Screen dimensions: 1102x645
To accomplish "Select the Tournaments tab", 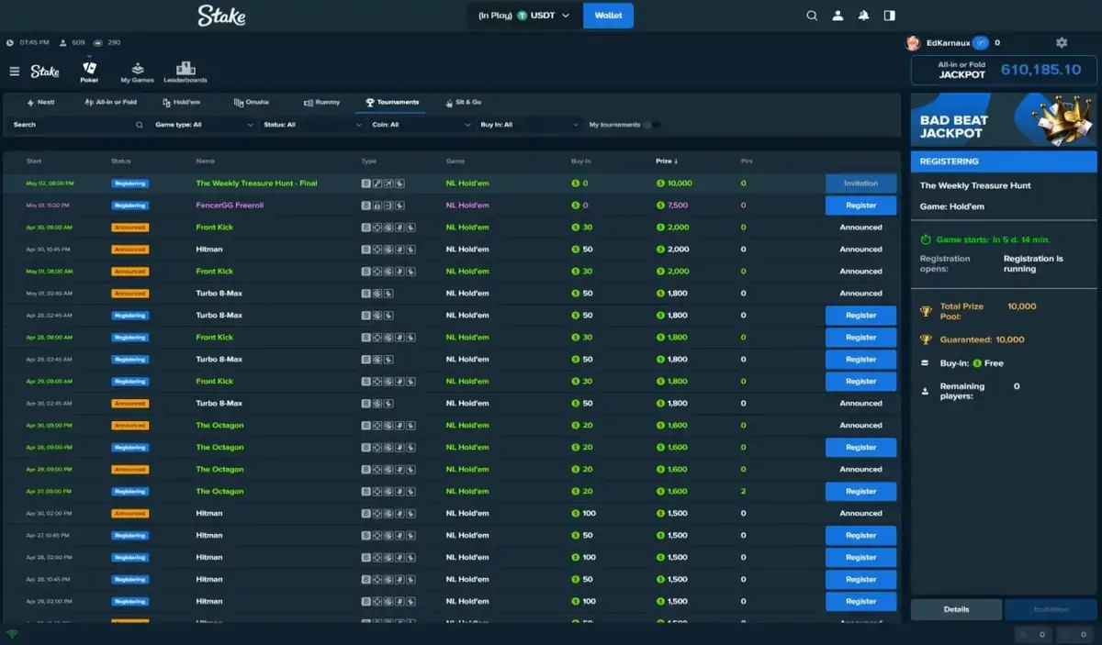I will point(392,102).
